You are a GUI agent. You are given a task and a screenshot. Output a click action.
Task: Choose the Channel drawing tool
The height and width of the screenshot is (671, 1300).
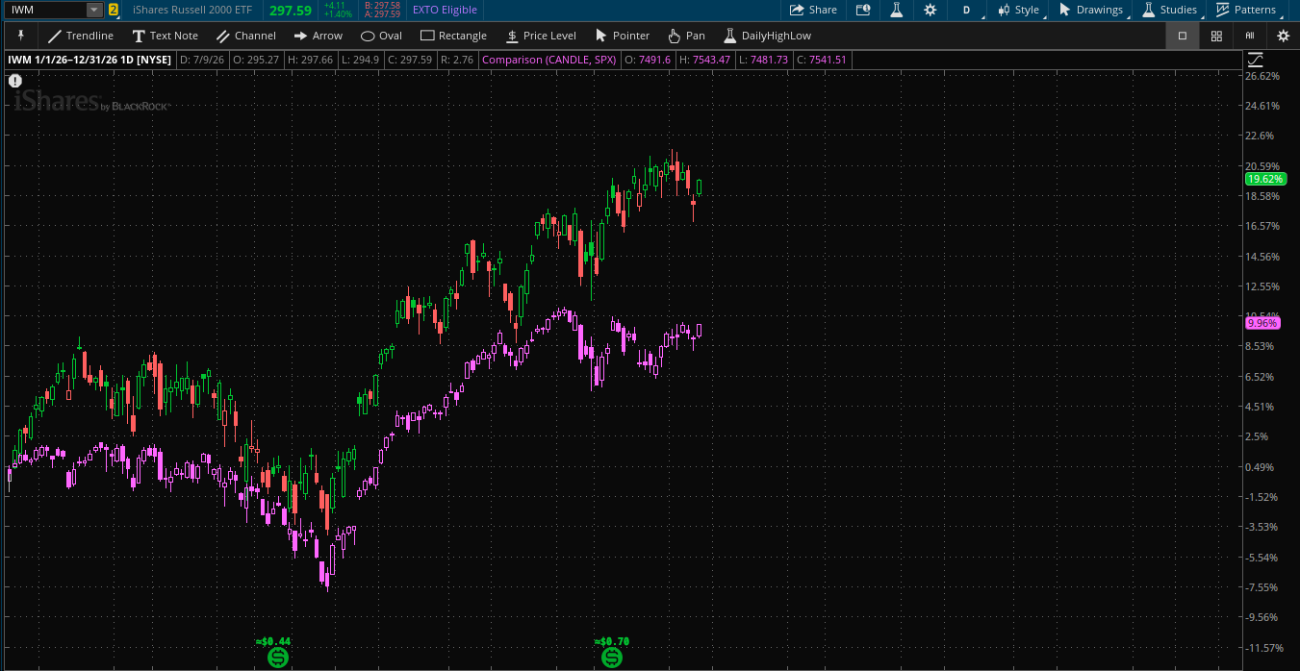pyautogui.click(x=246, y=36)
